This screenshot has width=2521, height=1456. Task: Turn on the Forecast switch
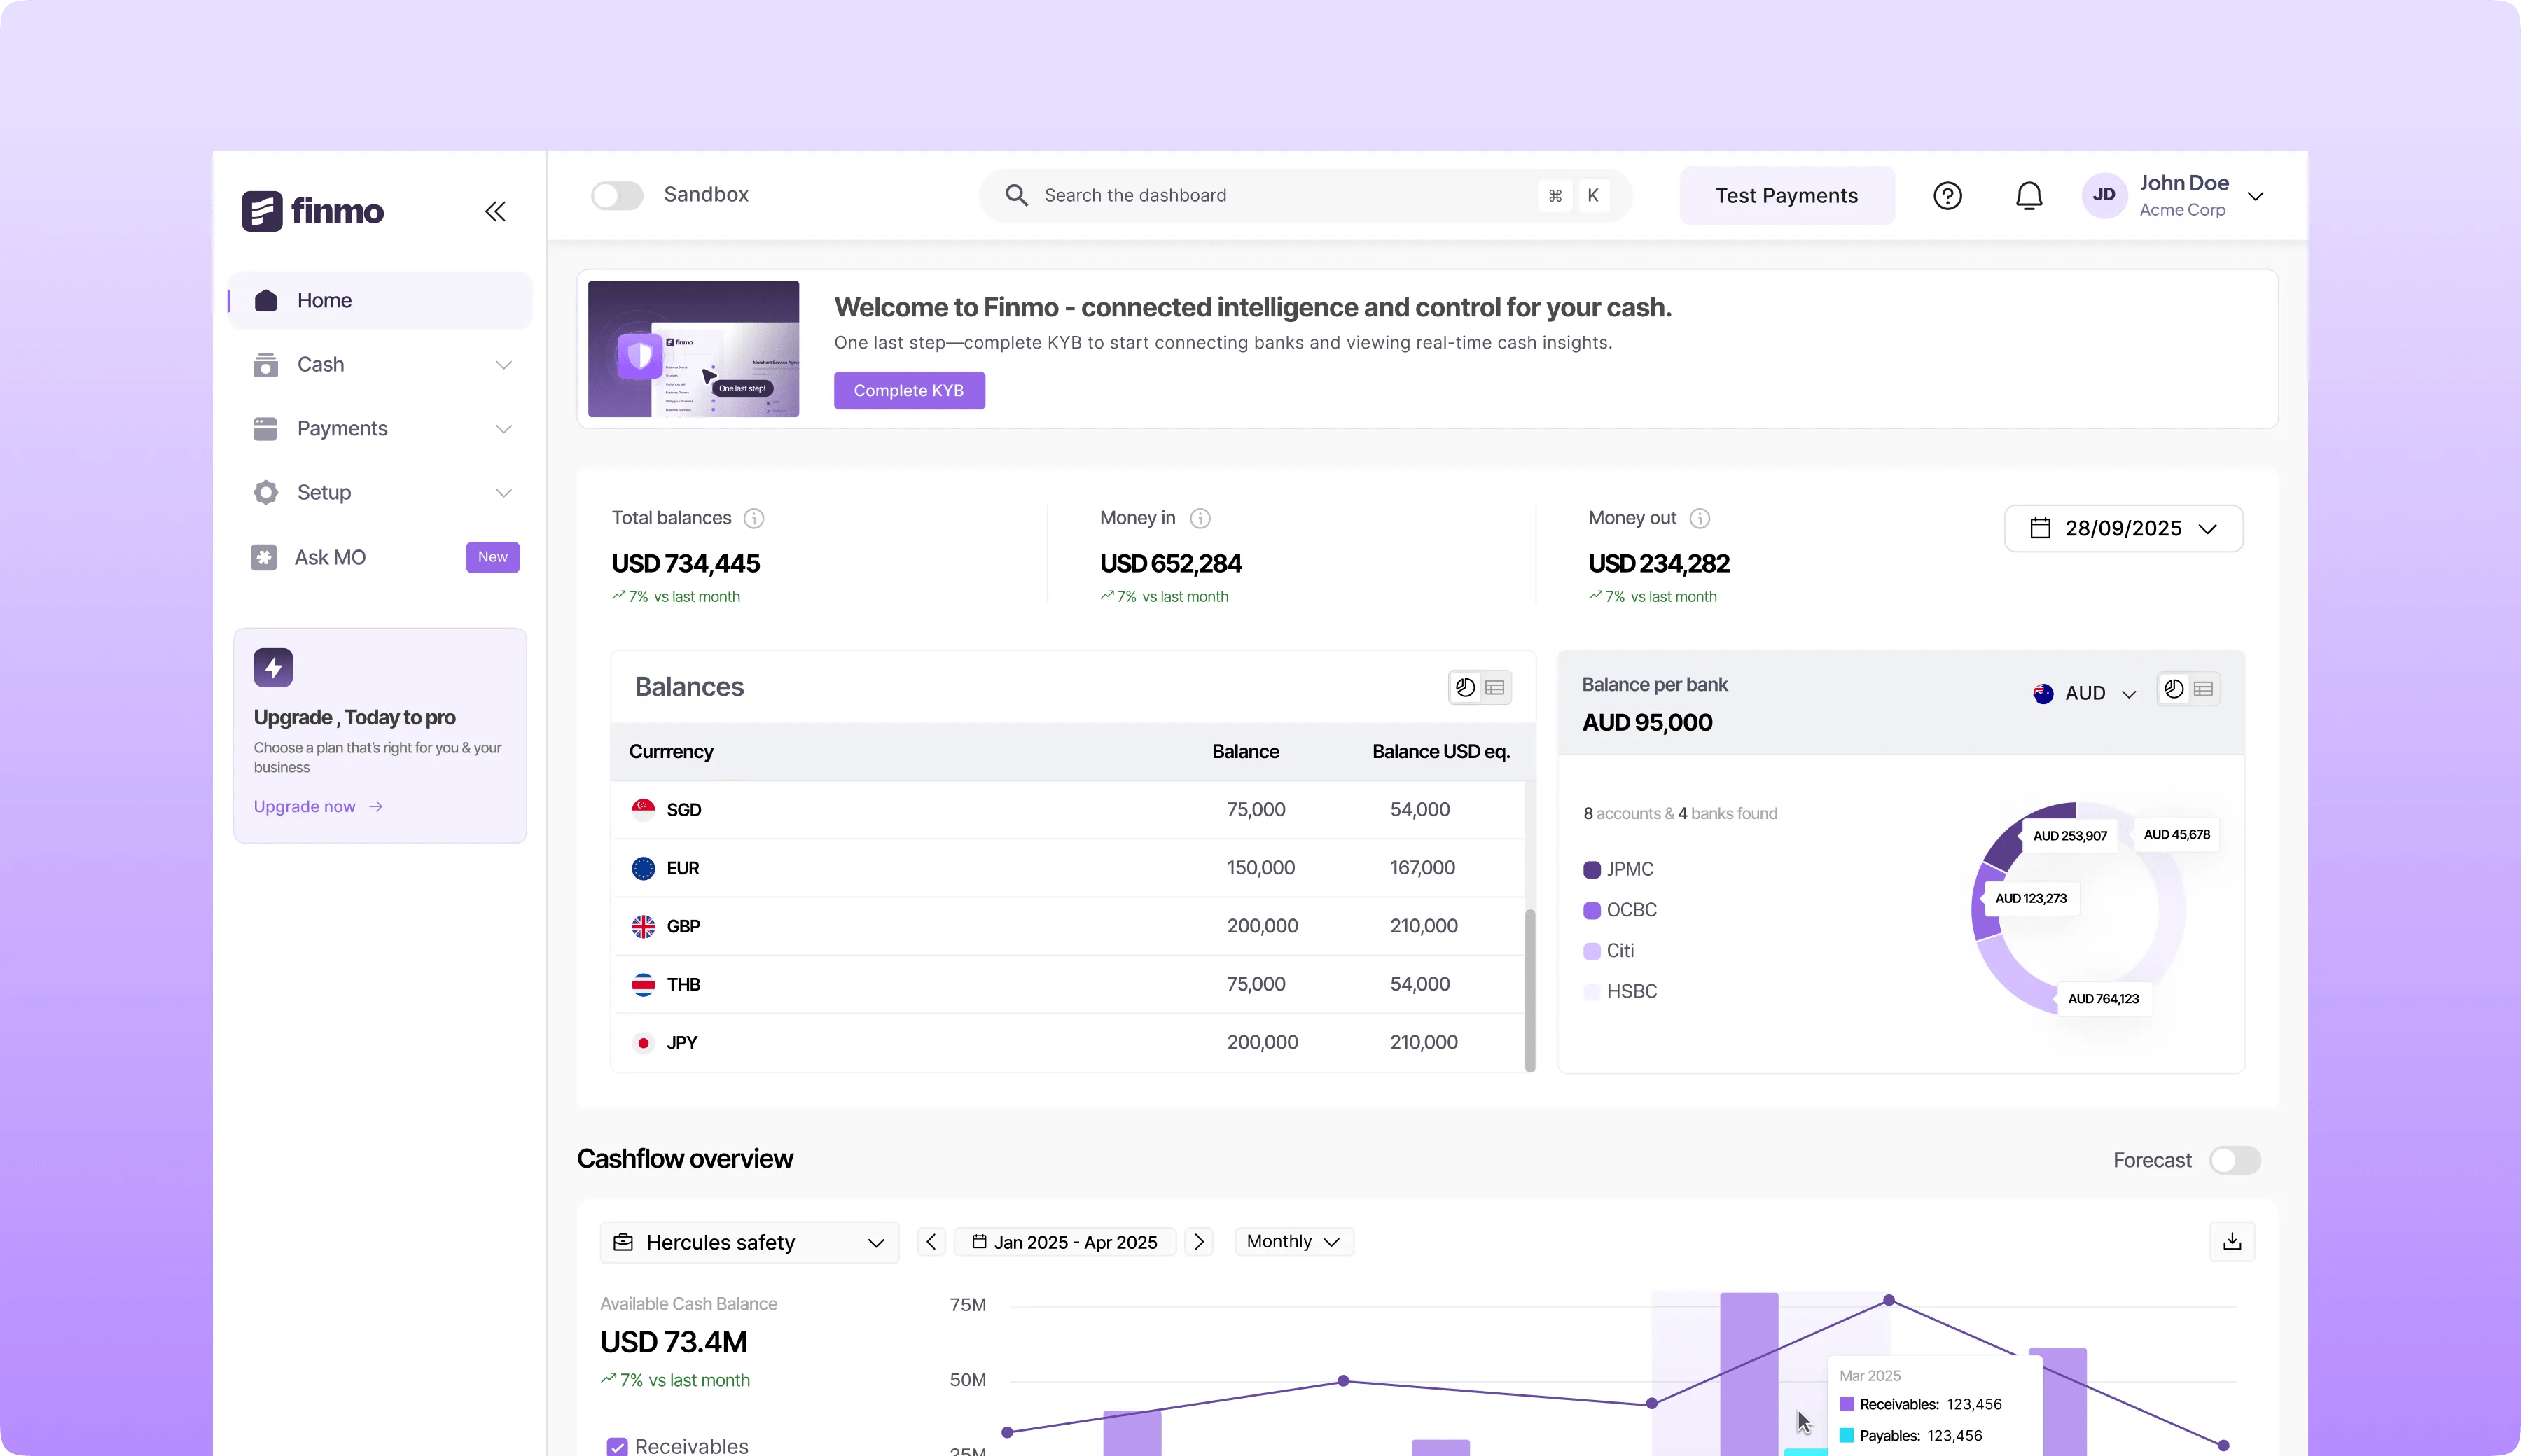point(2234,1160)
